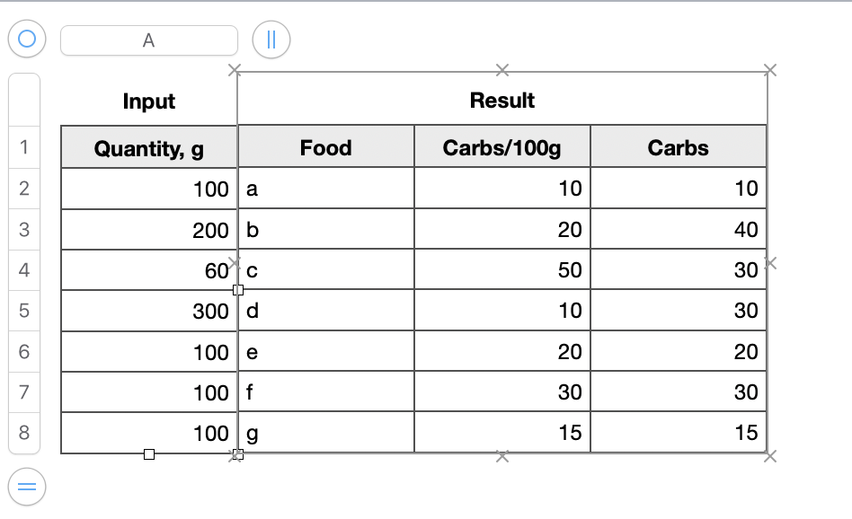The image size is (852, 519).
Task: Click bottom-right resize handle of Result table
Action: pyautogui.click(x=770, y=456)
